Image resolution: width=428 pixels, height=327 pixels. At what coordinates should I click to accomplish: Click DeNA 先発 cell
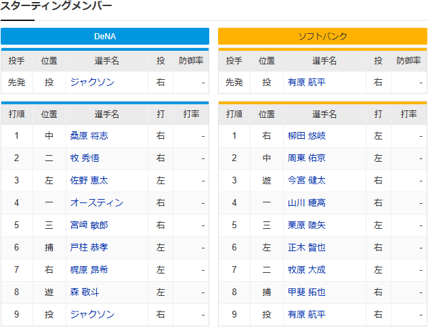click(17, 82)
